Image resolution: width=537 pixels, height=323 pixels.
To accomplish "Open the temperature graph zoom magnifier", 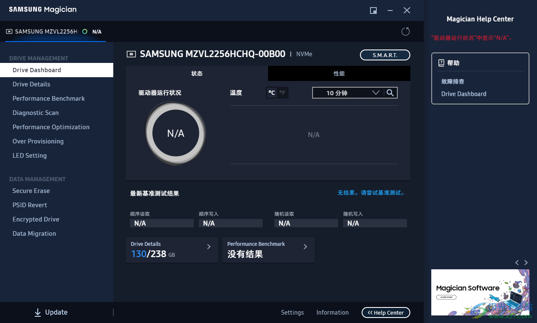I will pyautogui.click(x=391, y=92).
